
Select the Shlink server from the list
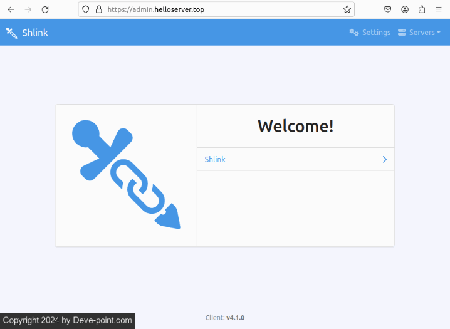215,159
